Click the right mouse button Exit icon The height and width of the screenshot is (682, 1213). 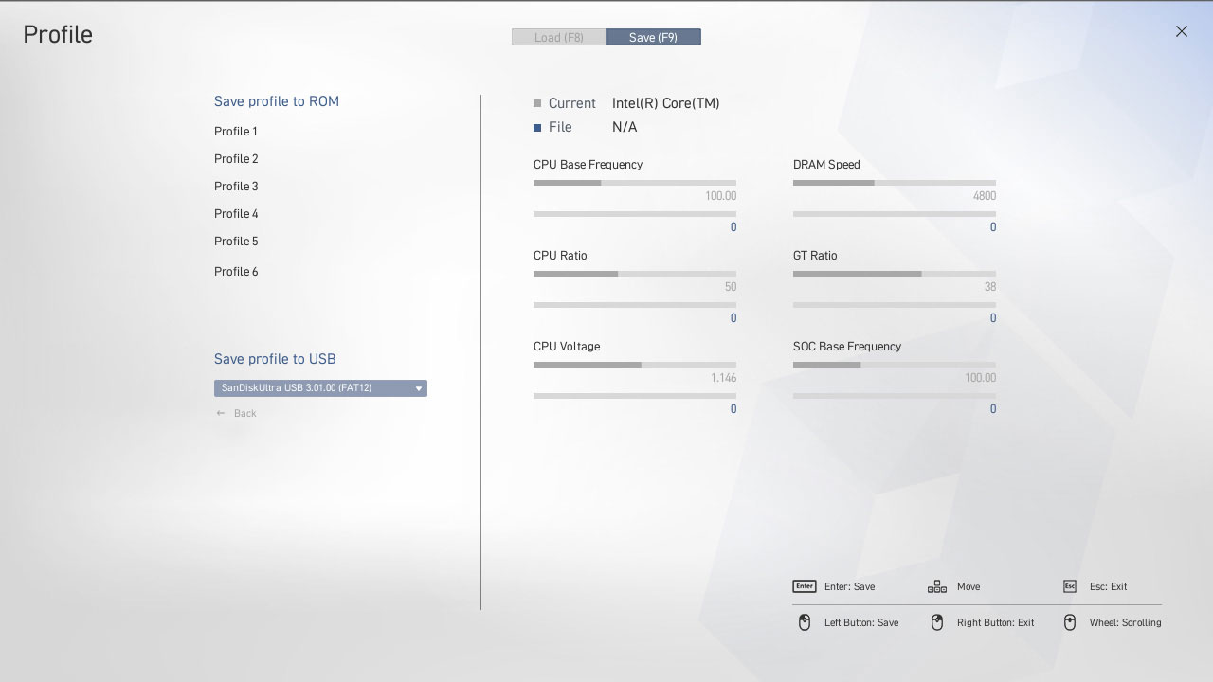coord(937,622)
